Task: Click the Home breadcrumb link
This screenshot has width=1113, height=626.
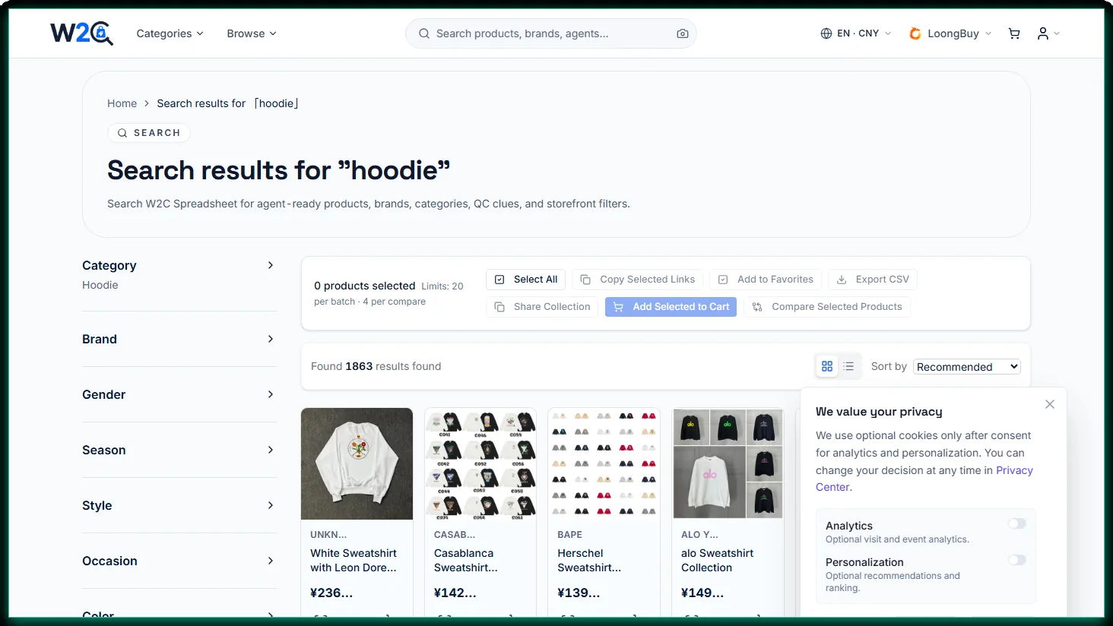Action: click(122, 103)
